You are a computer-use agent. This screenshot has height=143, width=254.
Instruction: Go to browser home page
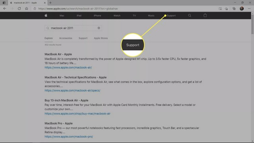(27, 9)
